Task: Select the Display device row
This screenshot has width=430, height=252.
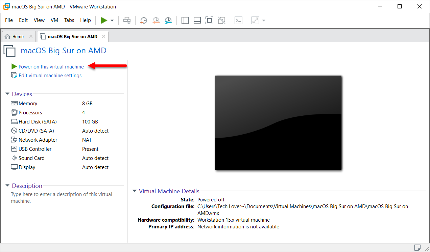Action: (67, 167)
